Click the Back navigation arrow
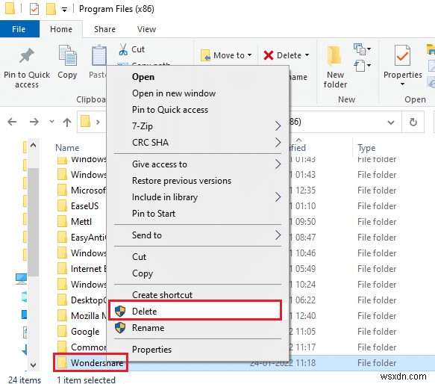Screen dimensions: 435x384 (x=12, y=122)
